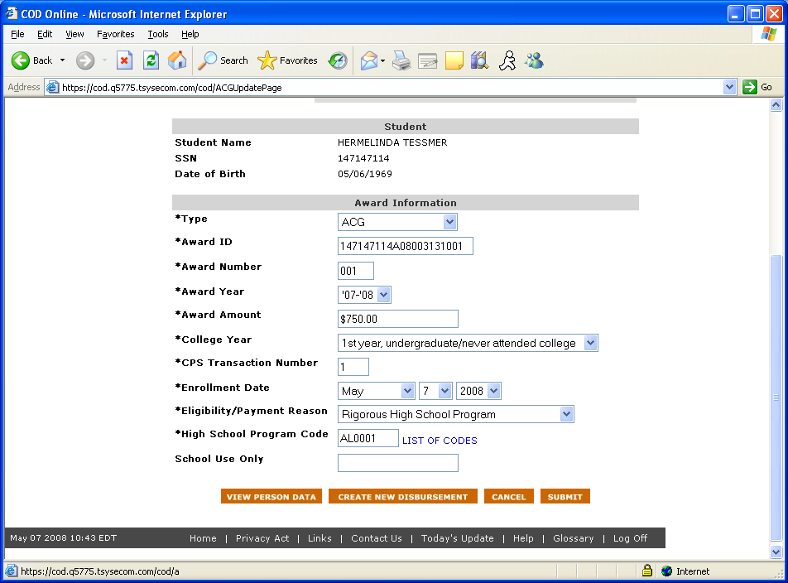
Task: Open the History clock icon
Action: click(x=338, y=60)
